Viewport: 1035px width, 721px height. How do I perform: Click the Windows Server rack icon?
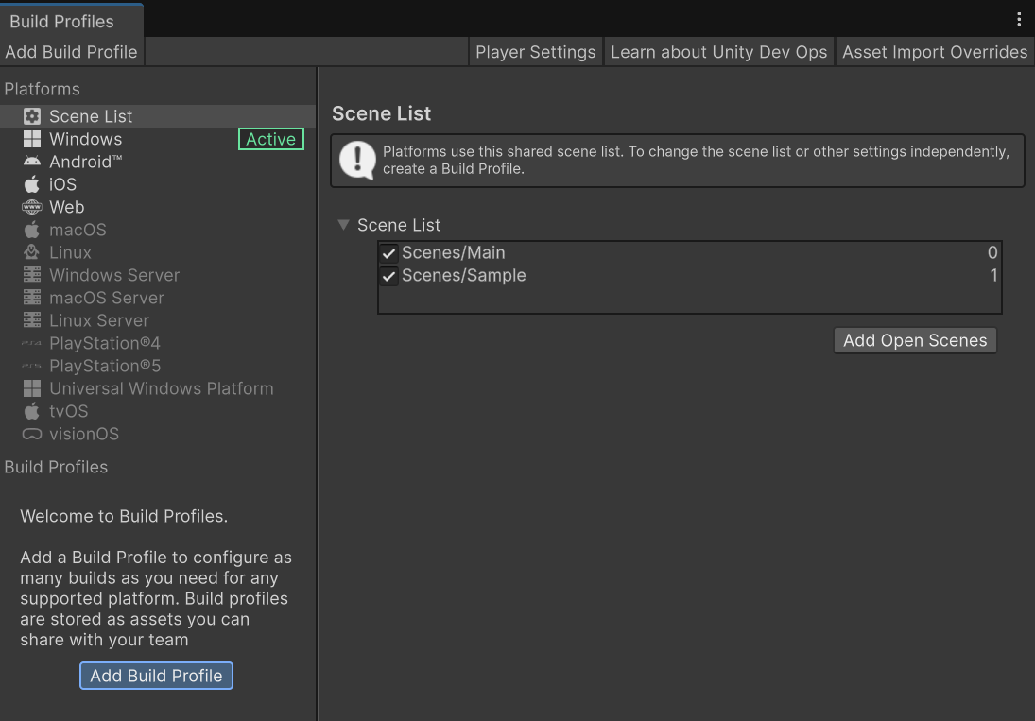(32, 275)
